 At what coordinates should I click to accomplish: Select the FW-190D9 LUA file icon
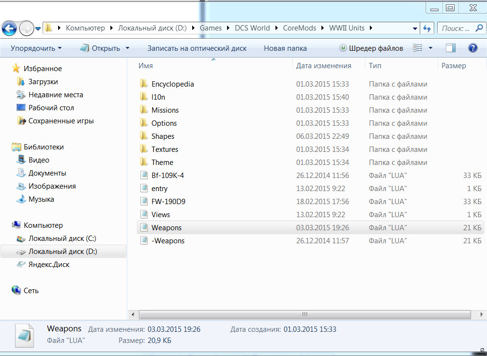coord(144,201)
